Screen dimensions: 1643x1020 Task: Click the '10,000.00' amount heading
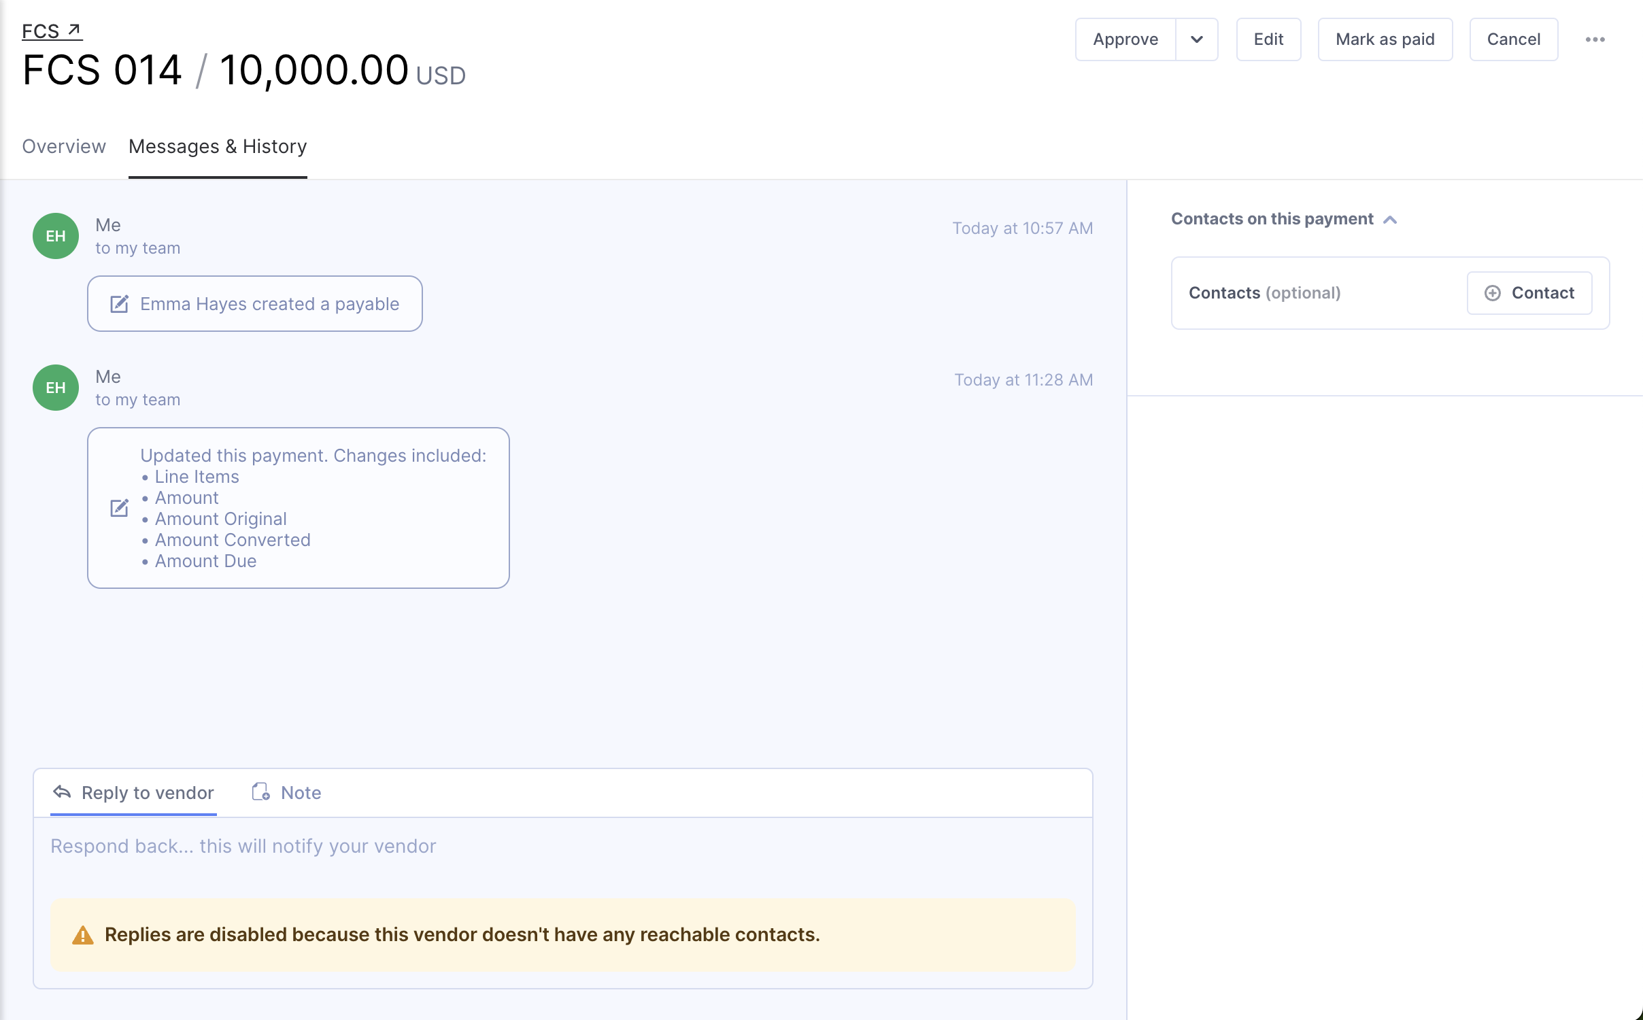click(314, 70)
